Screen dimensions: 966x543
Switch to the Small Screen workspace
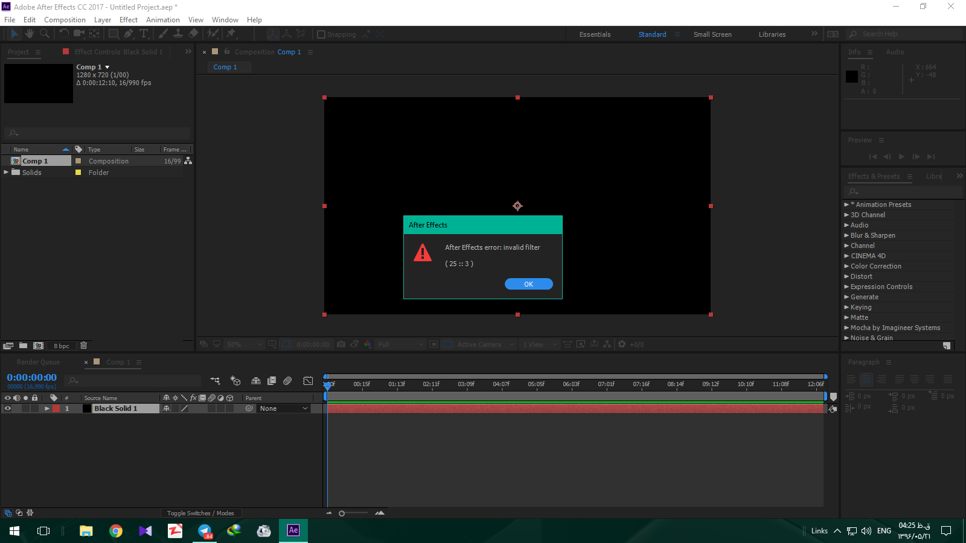point(712,34)
